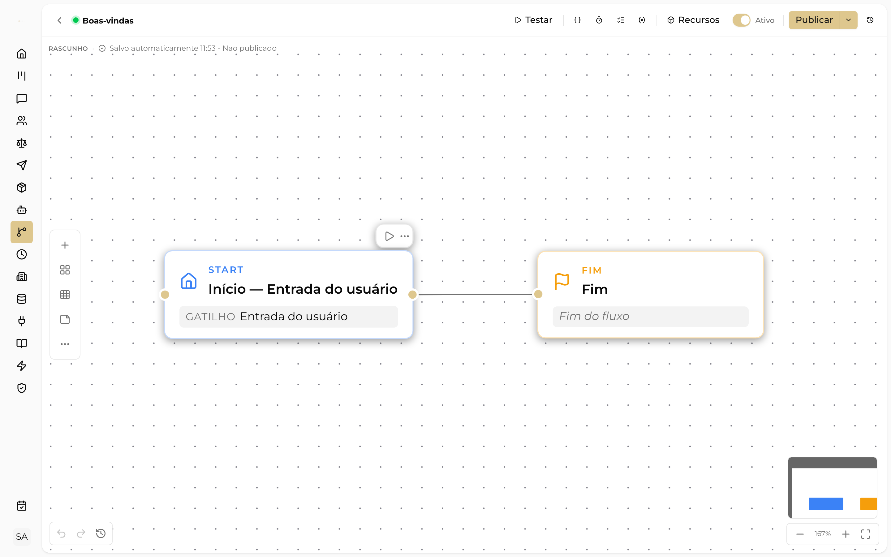Expand the Publicar dropdown arrow
891x557 pixels.
pyautogui.click(x=848, y=20)
